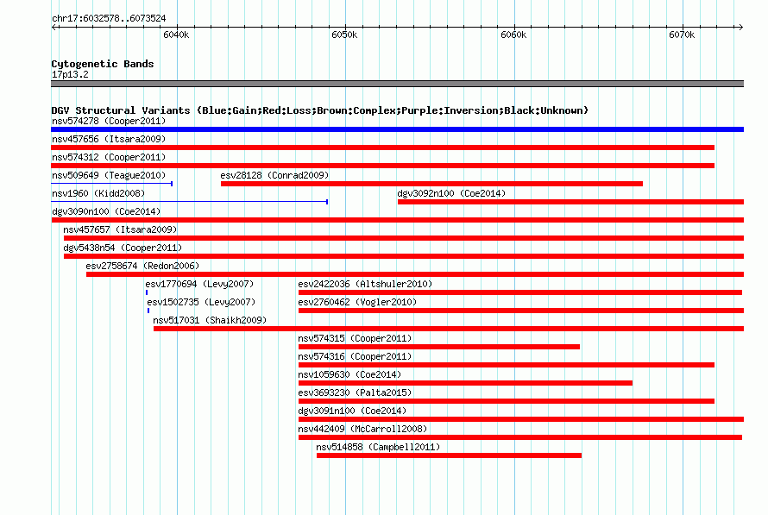Image resolution: width=768 pixels, height=515 pixels.
Task: Select the blue nsv574278 gain bar
Action: [397, 129]
